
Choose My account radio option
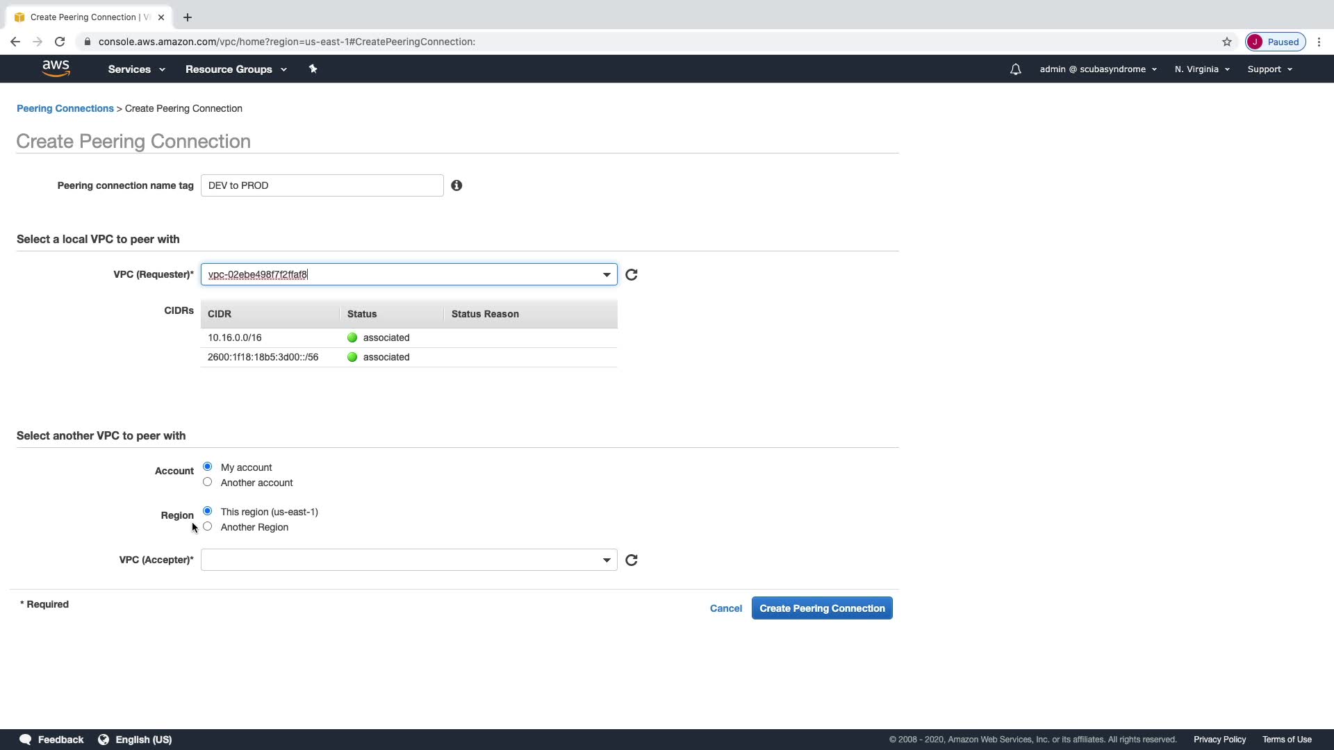[207, 467]
